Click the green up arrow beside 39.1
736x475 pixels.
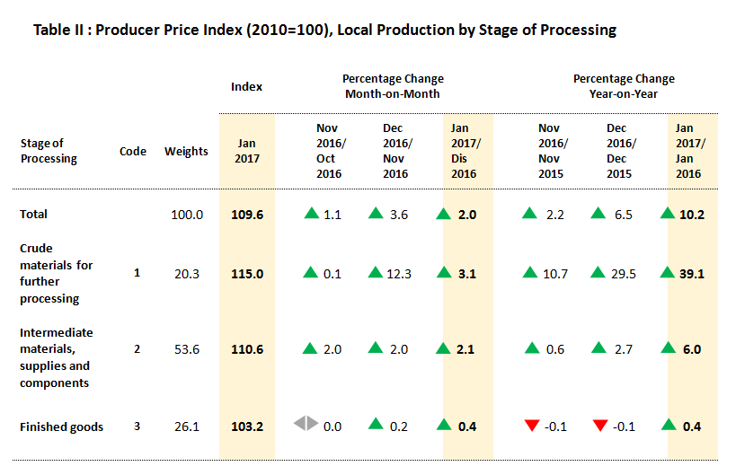(668, 272)
